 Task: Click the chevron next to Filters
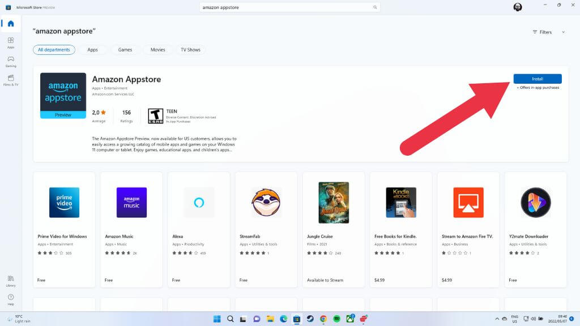click(564, 32)
